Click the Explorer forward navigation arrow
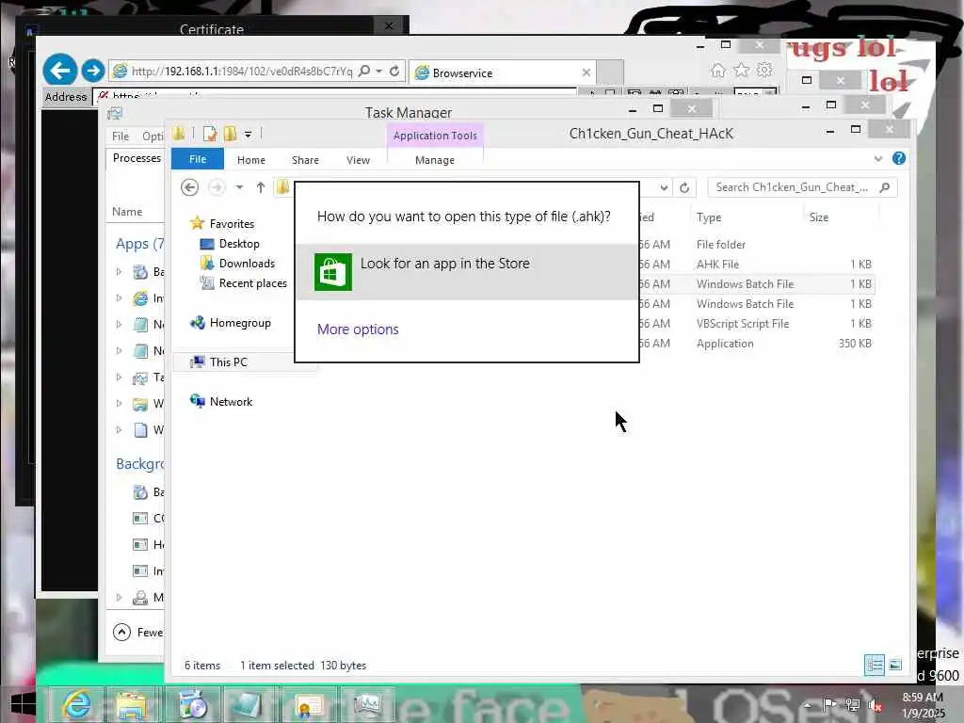 point(217,187)
